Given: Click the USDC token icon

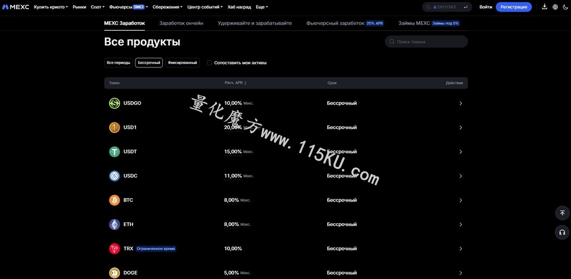Looking at the screenshot, I should click(114, 176).
